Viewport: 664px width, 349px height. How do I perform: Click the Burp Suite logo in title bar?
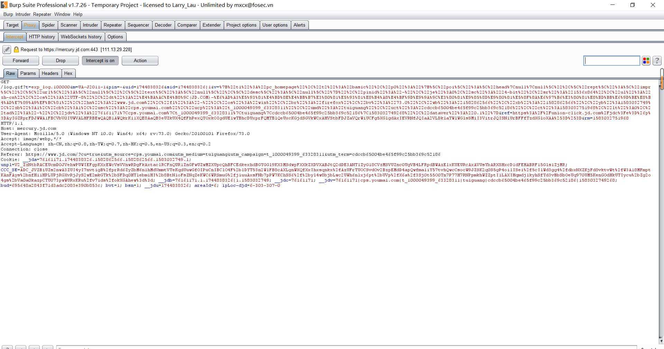pyautogui.click(x=4, y=5)
